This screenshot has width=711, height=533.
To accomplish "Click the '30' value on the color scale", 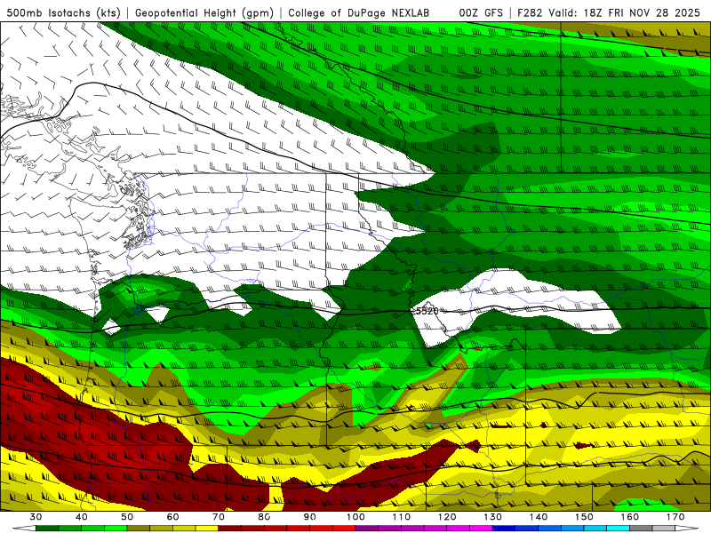I will tap(36, 517).
